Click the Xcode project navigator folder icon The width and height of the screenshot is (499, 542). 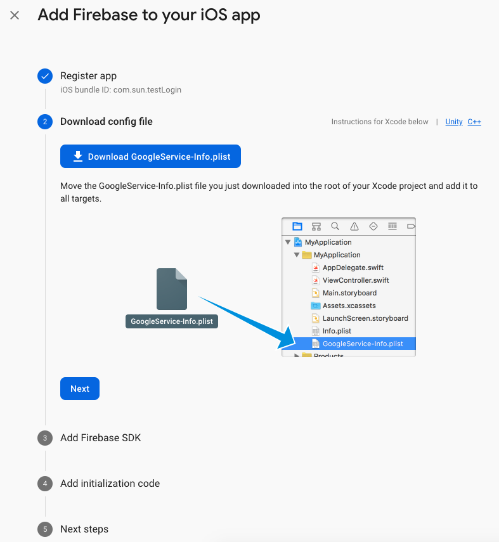pyautogui.click(x=297, y=226)
